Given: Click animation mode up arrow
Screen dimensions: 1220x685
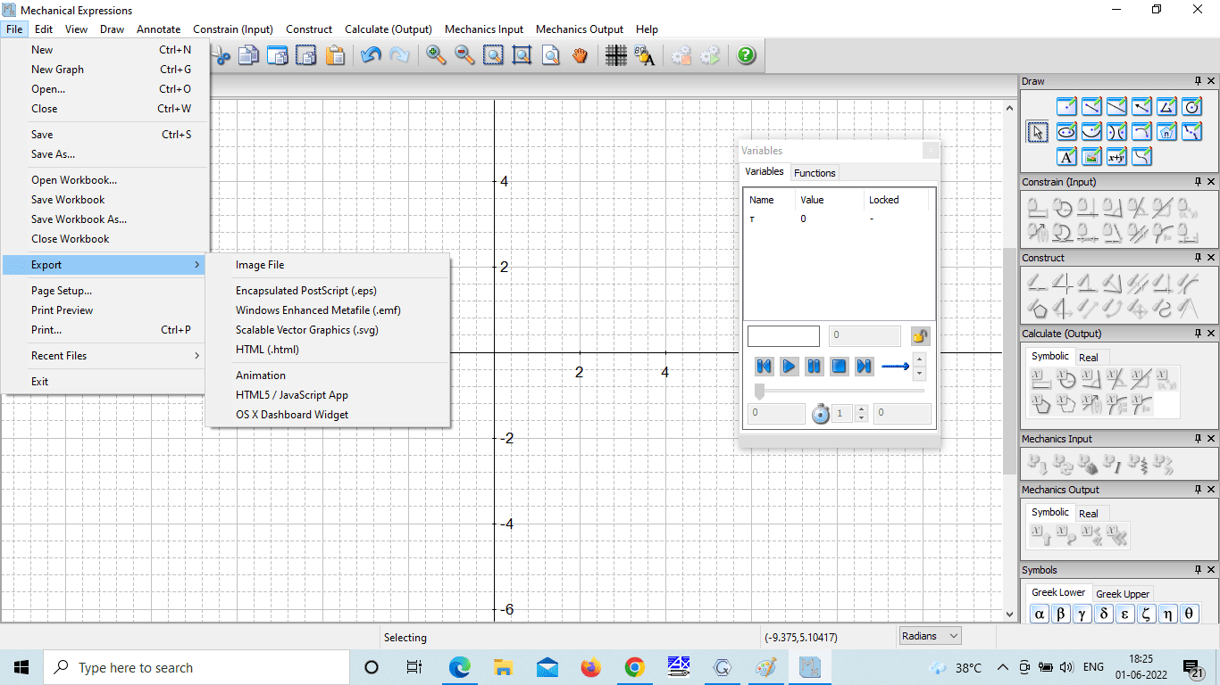Looking at the screenshot, I should click(920, 359).
